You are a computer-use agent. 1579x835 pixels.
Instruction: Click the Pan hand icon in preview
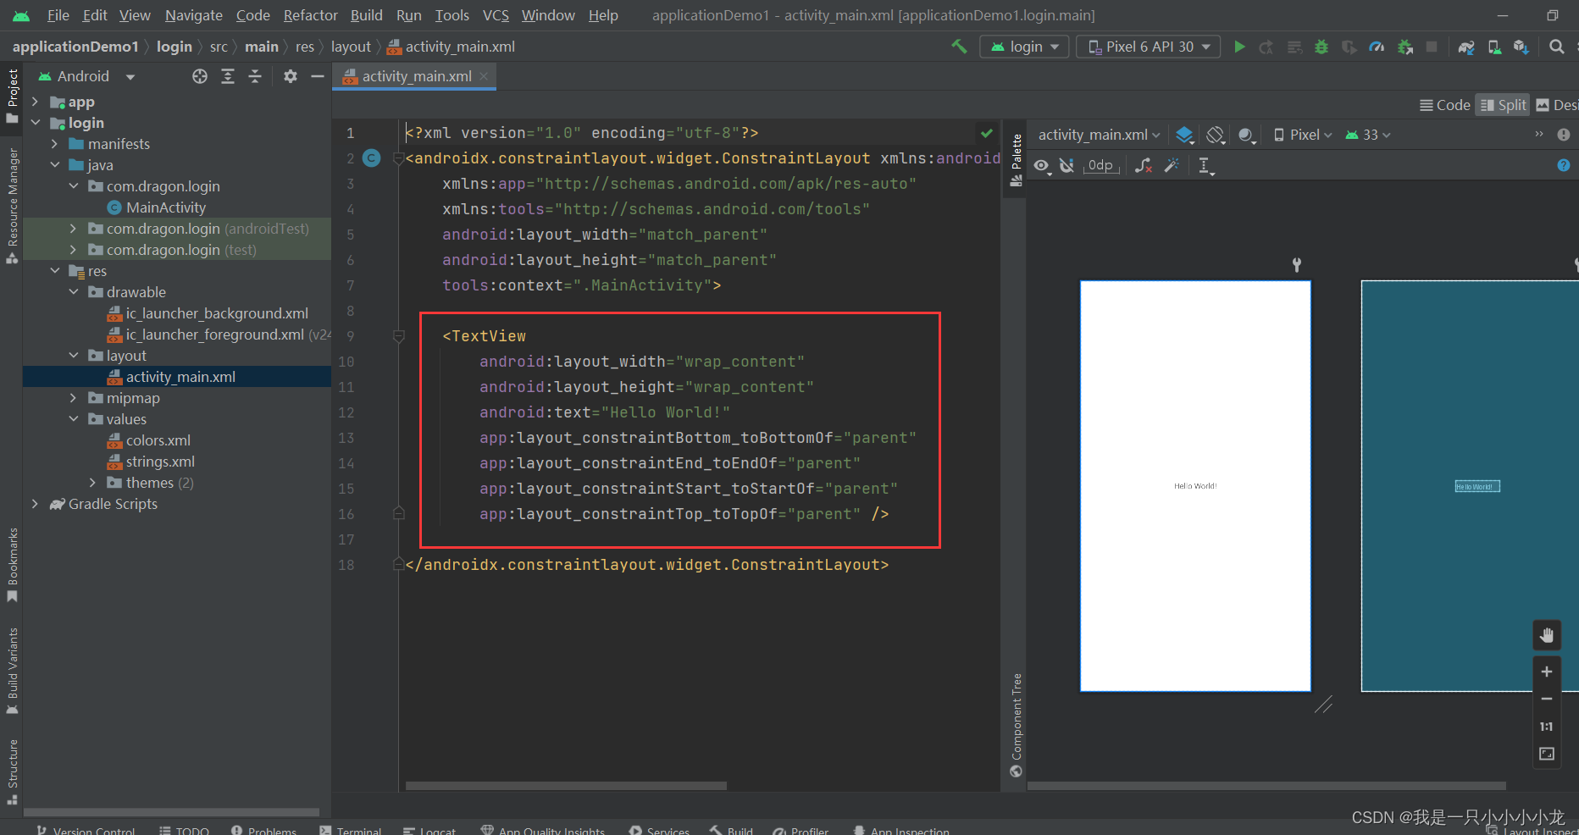pyautogui.click(x=1547, y=635)
